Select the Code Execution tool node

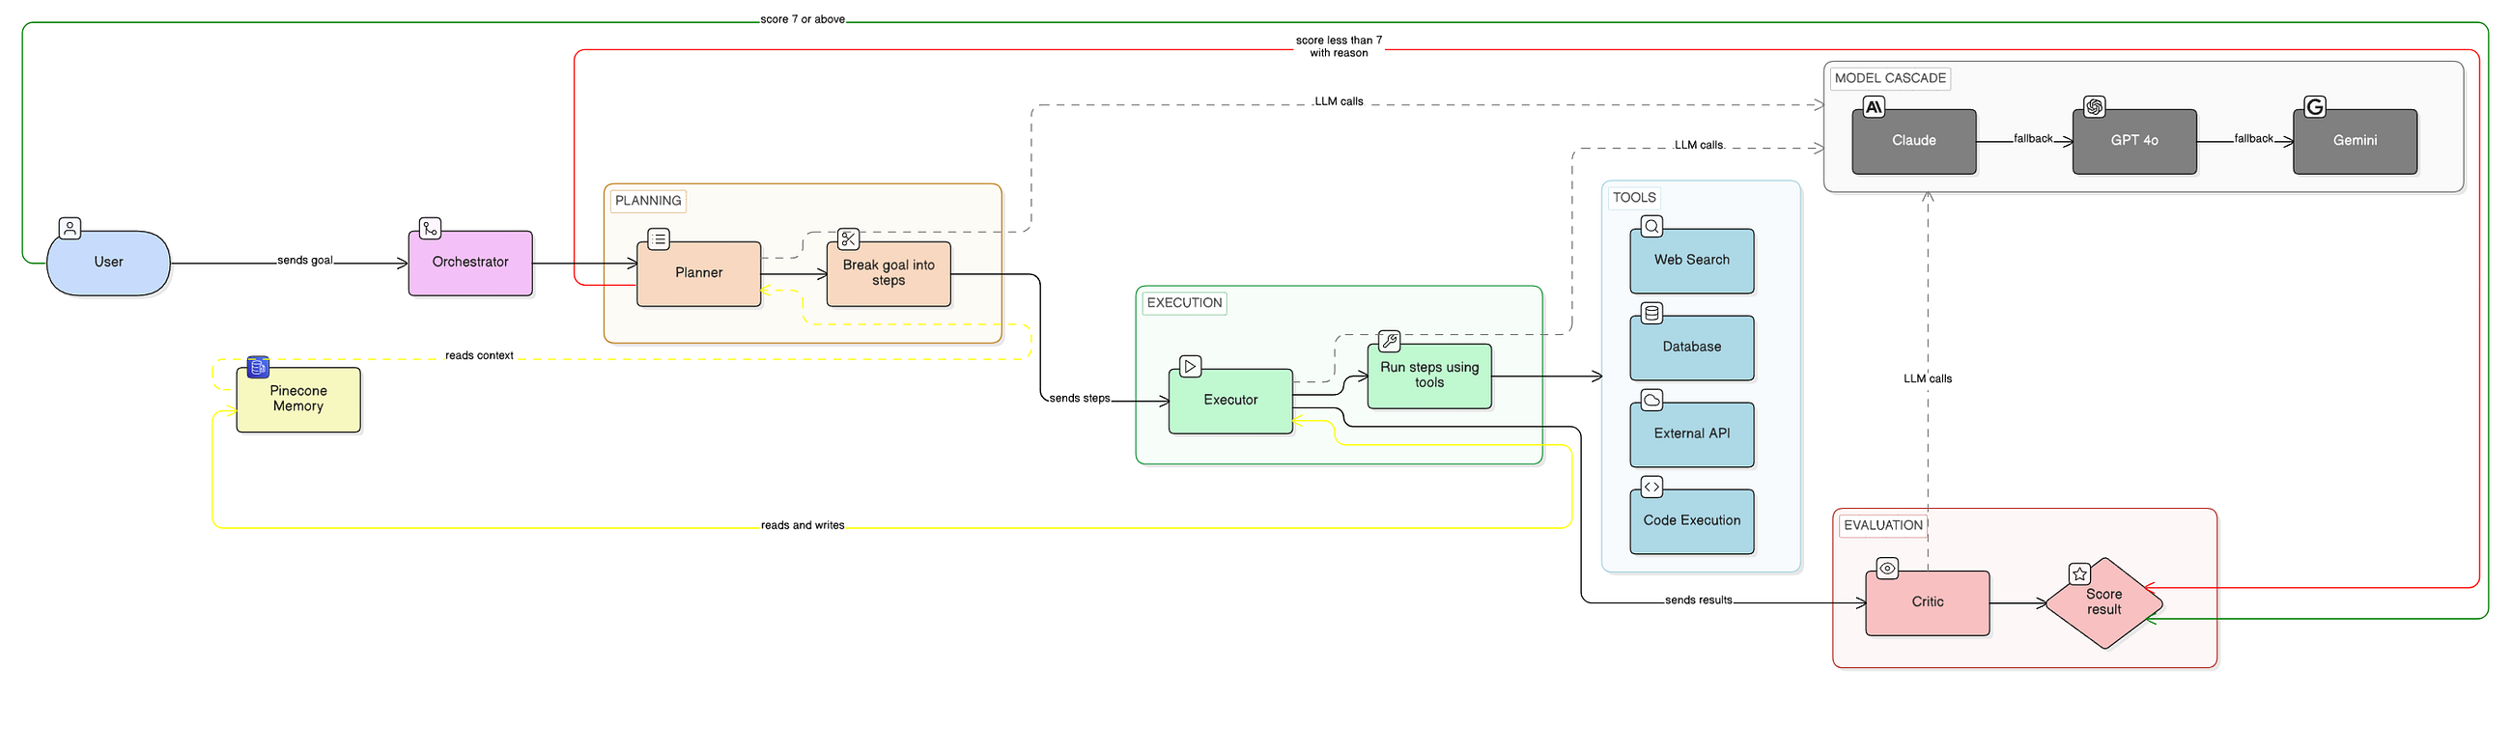(1692, 521)
